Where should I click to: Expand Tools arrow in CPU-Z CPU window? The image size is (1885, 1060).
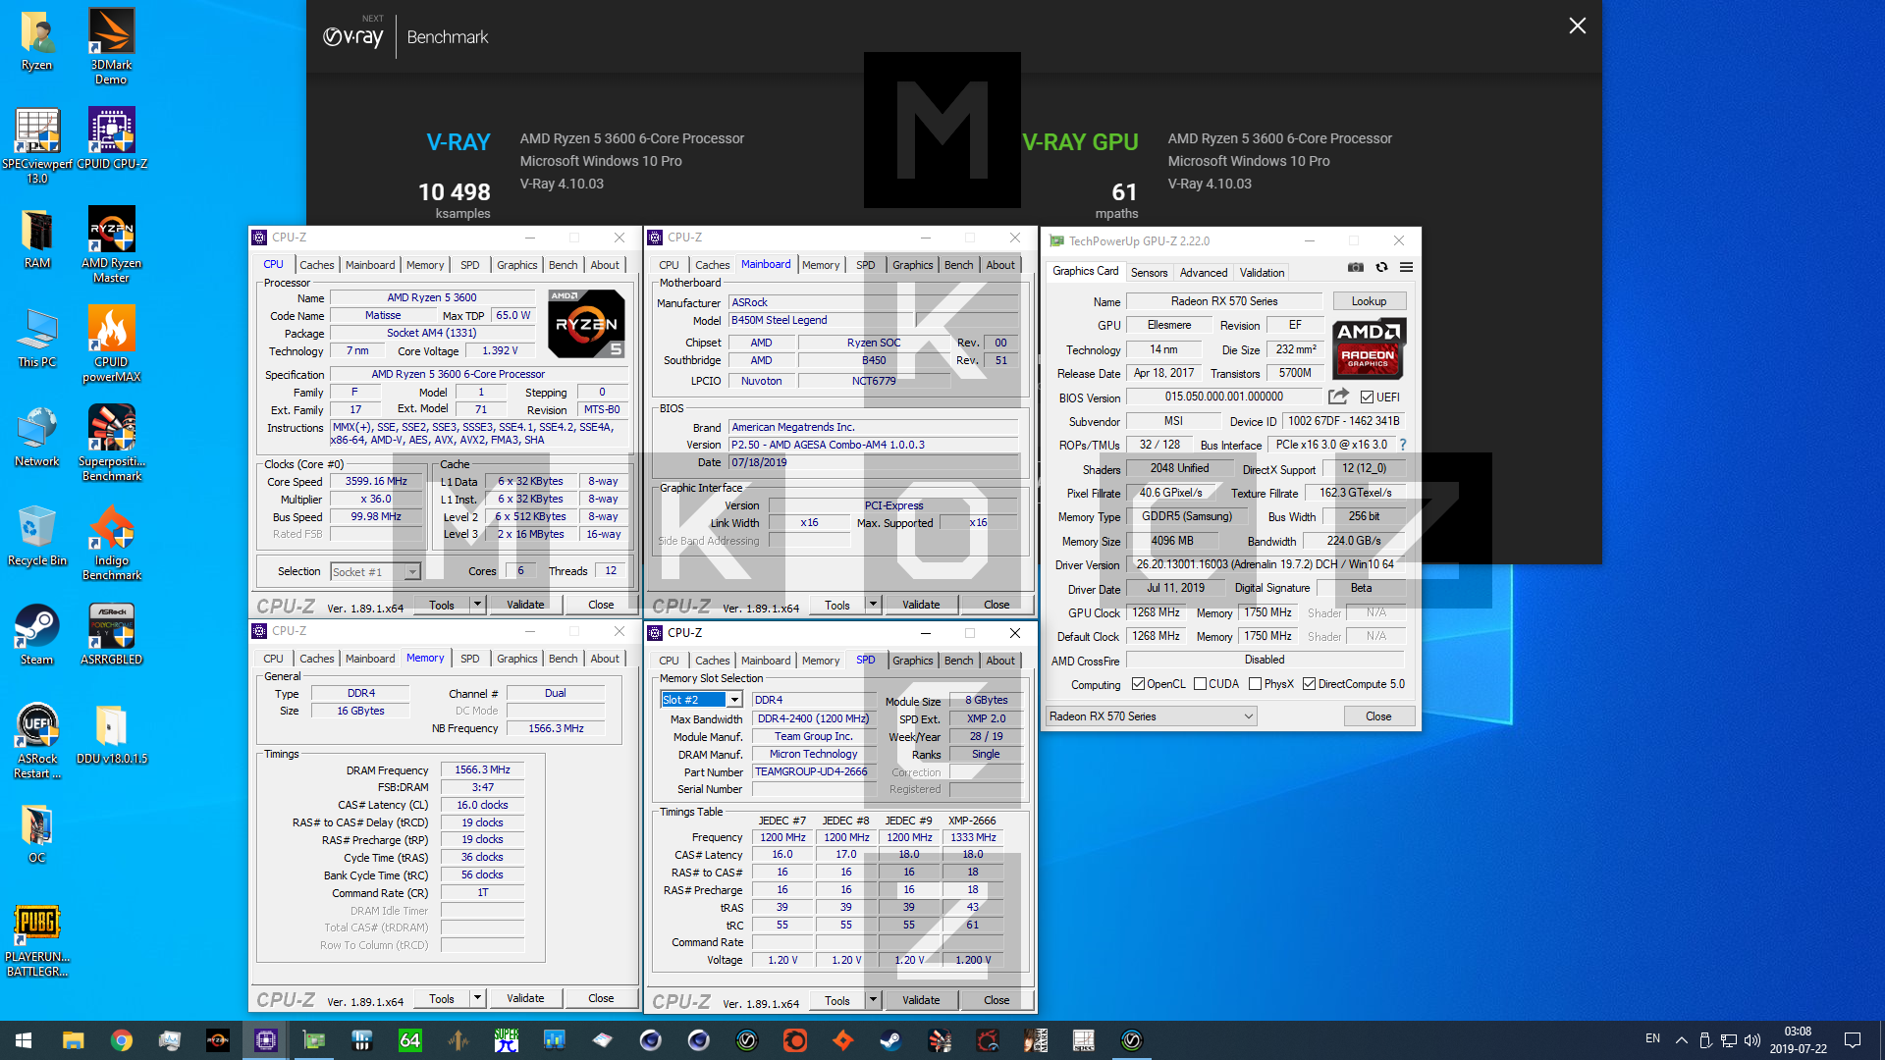(477, 605)
